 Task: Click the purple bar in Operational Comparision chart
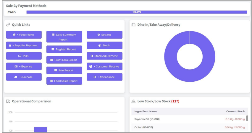(41, 130)
